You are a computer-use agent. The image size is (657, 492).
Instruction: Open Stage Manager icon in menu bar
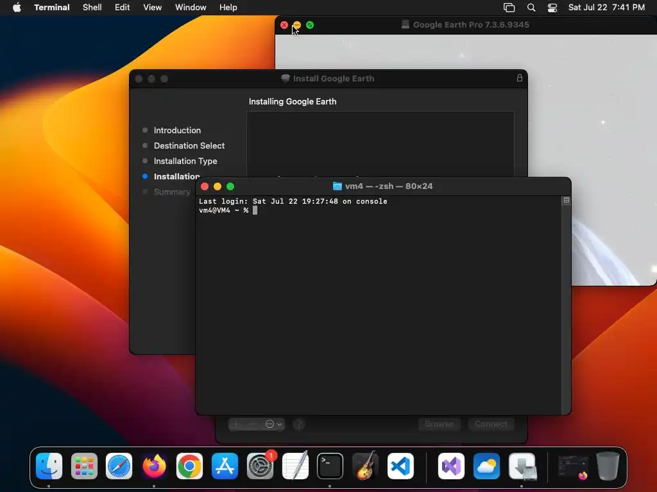[x=509, y=8]
